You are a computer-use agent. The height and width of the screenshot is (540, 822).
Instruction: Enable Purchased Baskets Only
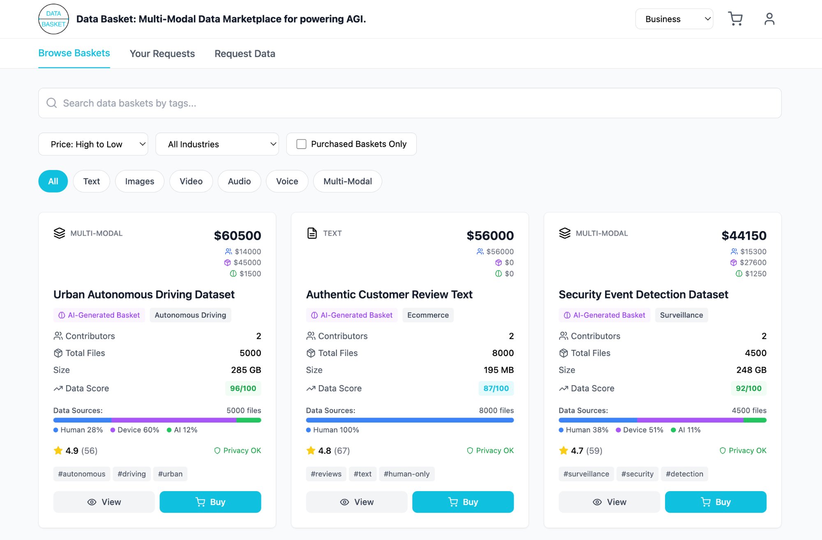coord(301,144)
